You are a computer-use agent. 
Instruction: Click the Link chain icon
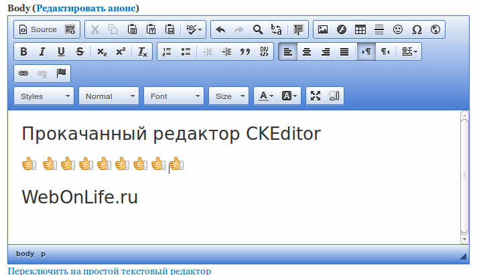pos(23,73)
